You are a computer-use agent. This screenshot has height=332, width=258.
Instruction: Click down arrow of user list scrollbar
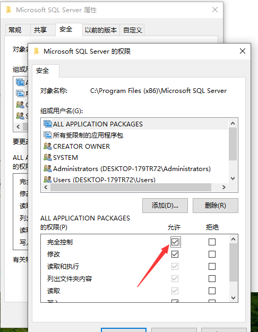point(233,178)
